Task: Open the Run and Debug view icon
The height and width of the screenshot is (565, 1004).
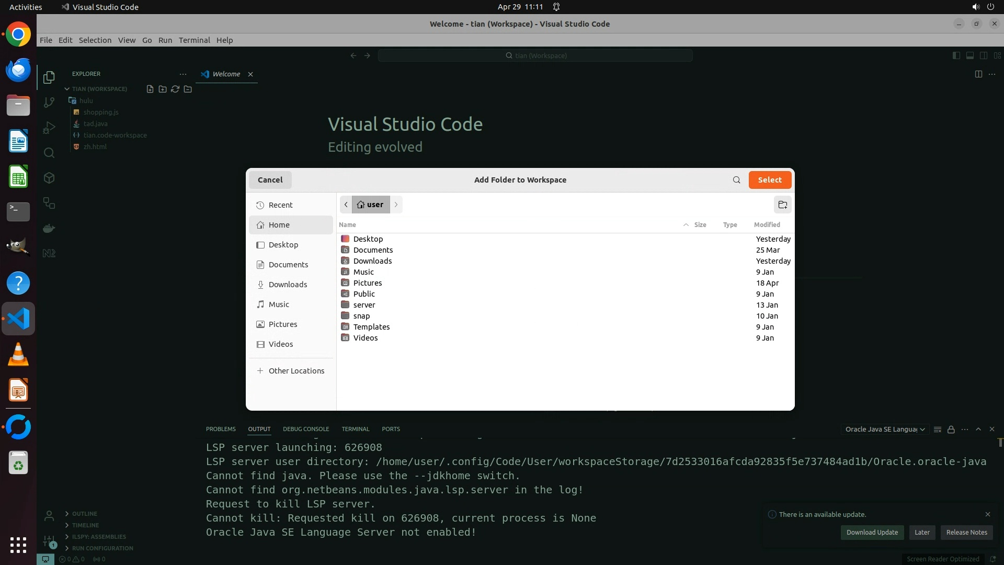Action: tap(49, 128)
